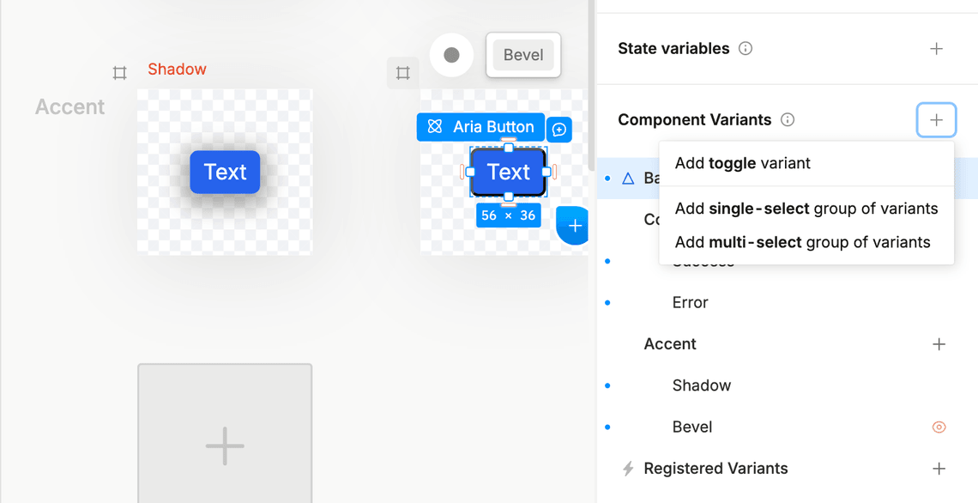Choose Add multi-select group of variants
The width and height of the screenshot is (978, 503).
click(802, 242)
